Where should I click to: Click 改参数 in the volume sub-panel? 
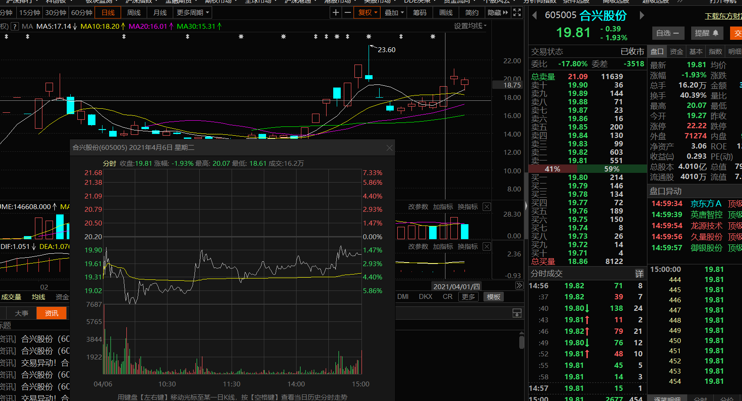[418, 206]
